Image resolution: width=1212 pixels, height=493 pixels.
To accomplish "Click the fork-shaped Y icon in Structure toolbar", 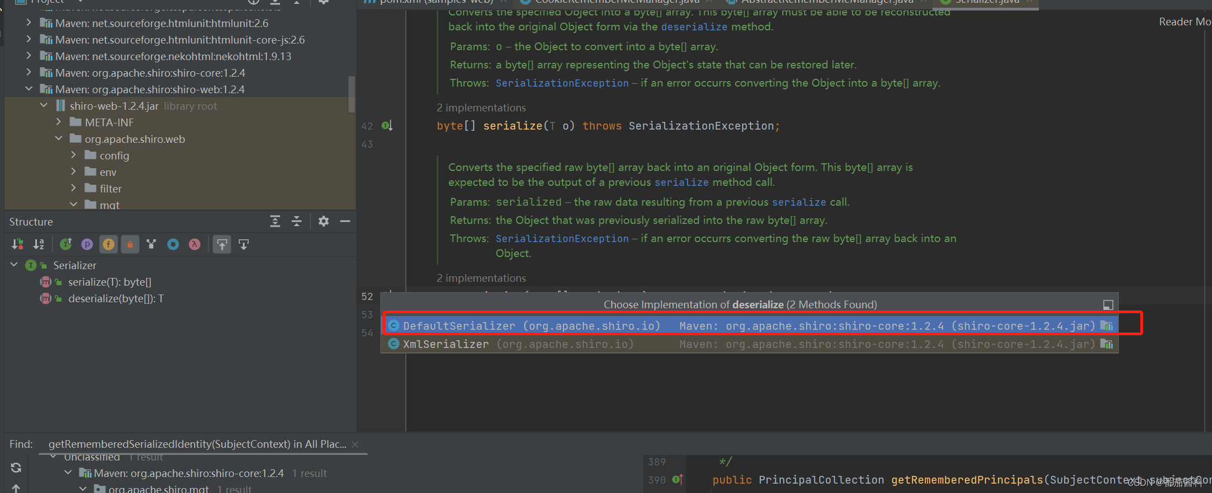I will coord(151,244).
